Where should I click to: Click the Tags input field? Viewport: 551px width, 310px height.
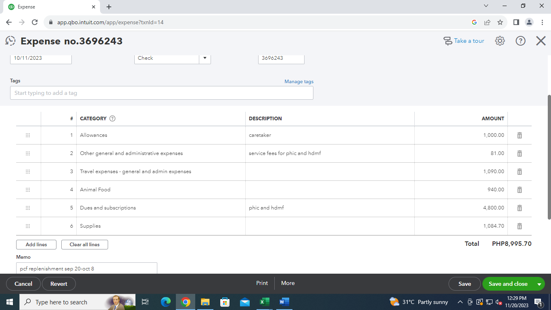[x=162, y=93]
